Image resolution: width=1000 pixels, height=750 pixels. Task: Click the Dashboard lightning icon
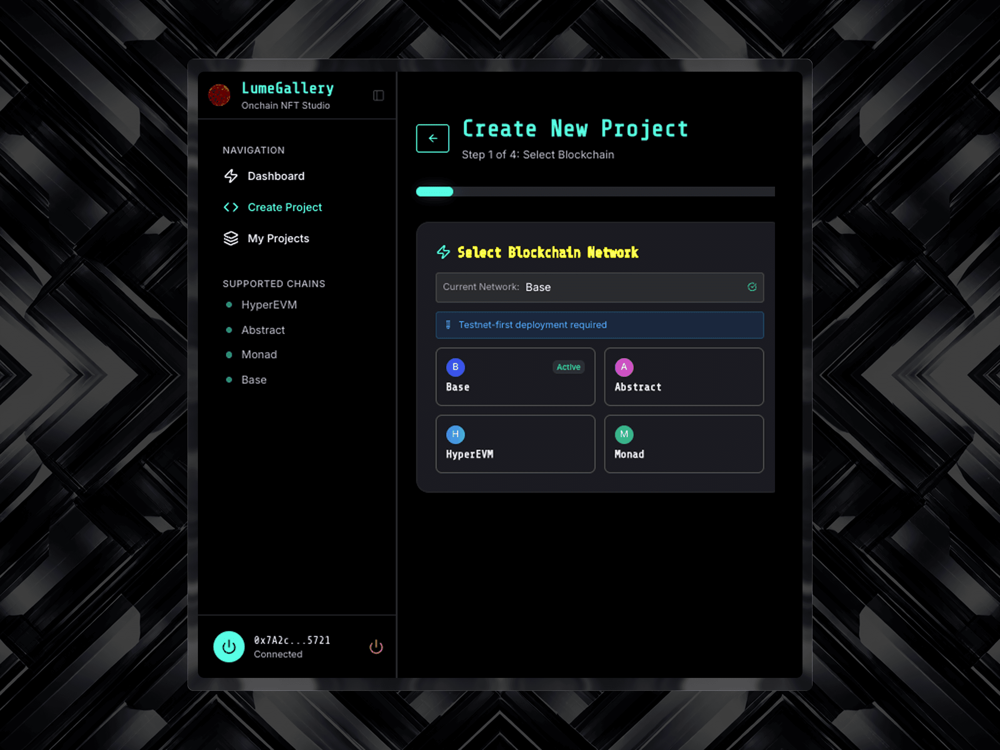coord(231,176)
